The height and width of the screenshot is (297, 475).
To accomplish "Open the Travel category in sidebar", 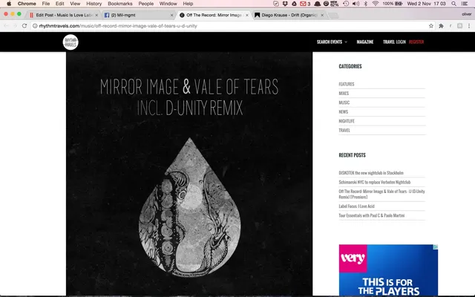I will [x=344, y=131].
